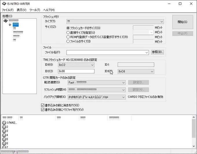This screenshot has width=197, height=154.
Task: Click the ファイル名(F) text entry area
Action: (105, 52)
